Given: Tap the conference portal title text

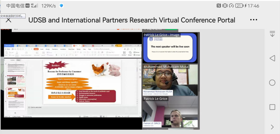Looking at the screenshot, I should coord(132,20).
